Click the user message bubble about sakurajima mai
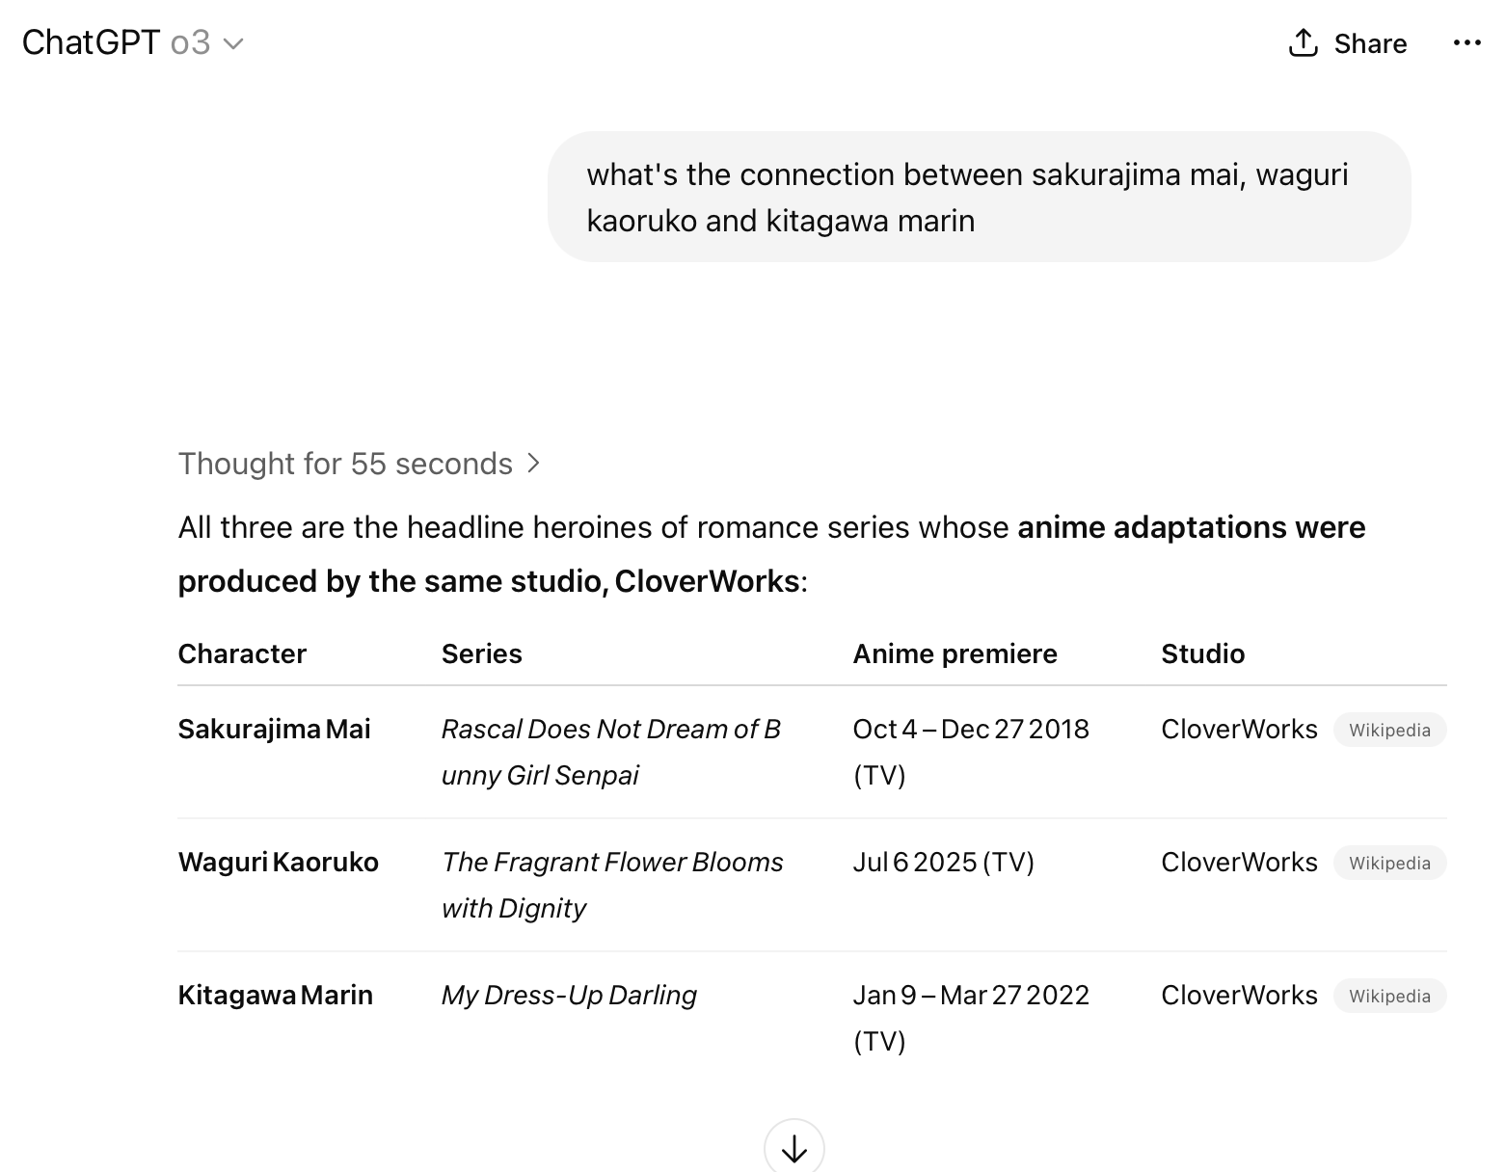Screen dimensions: 1506x1172 coord(979,197)
